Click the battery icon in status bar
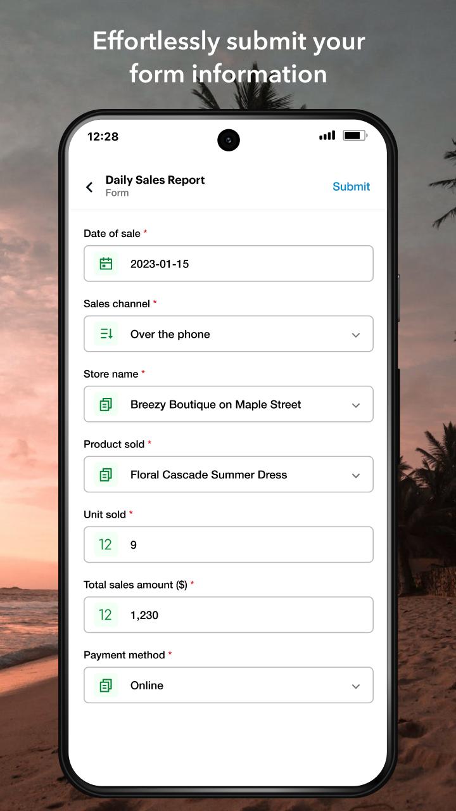This screenshot has height=811, width=456. pos(355,136)
